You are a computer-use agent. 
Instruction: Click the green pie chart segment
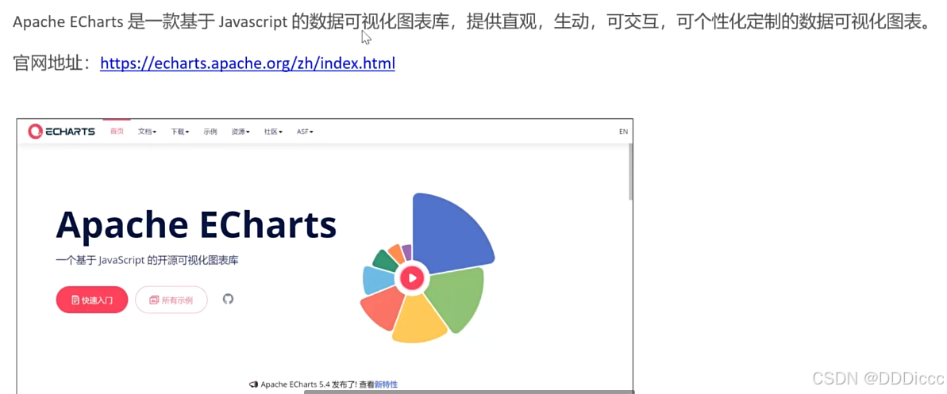[x=459, y=299]
